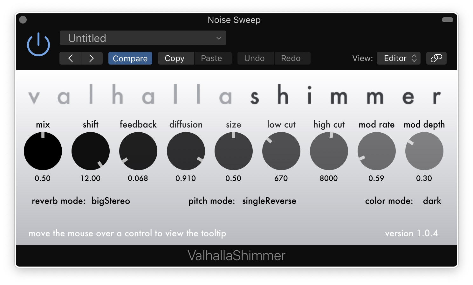Go to the previous preset arrow

70,58
